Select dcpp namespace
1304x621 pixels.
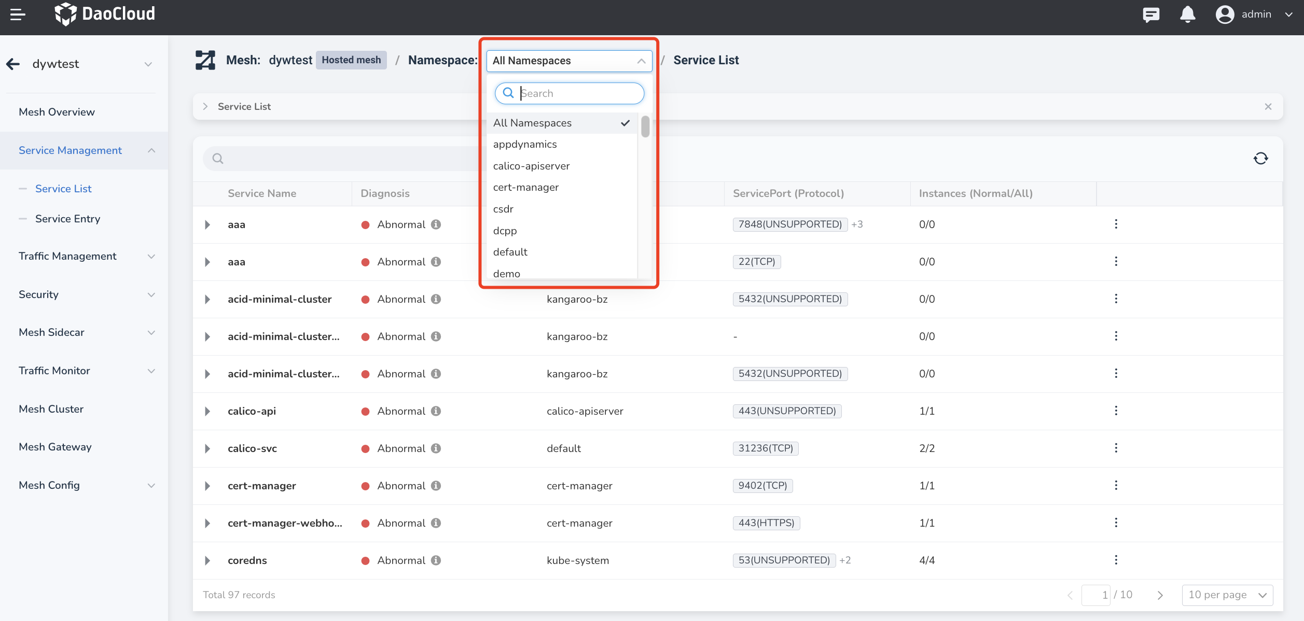[562, 231]
